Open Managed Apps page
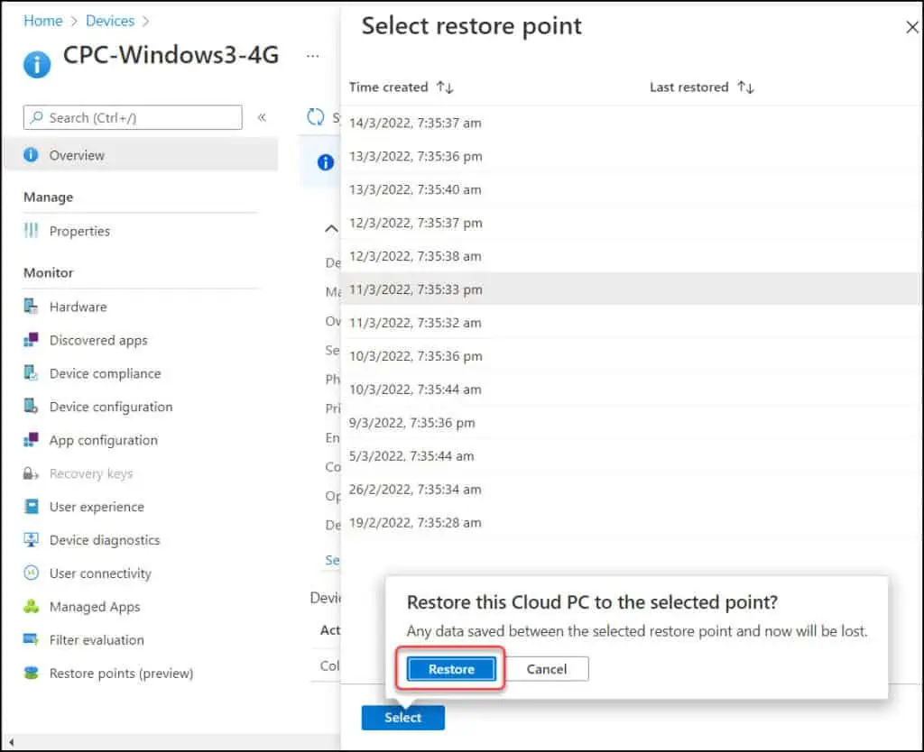 coord(95,607)
